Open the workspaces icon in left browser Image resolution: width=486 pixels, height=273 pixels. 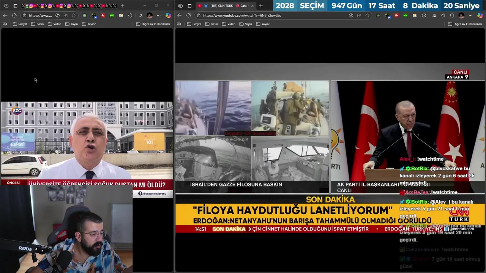point(6,6)
